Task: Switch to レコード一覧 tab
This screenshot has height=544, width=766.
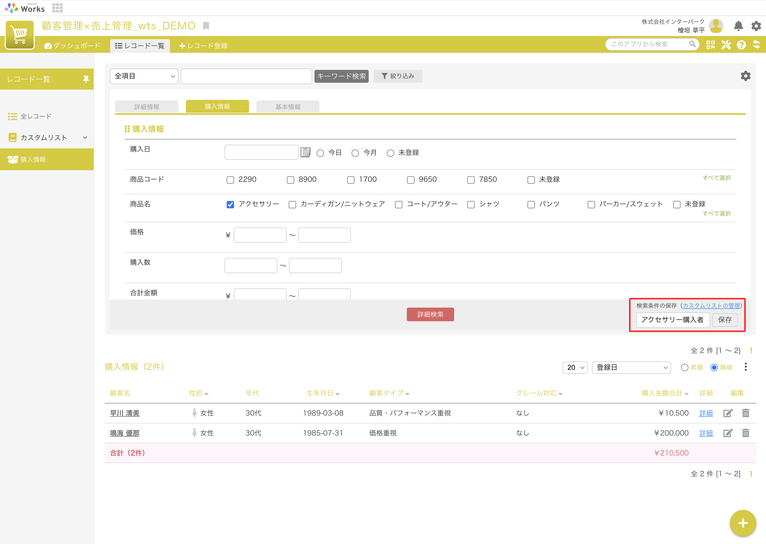Action: pos(140,45)
